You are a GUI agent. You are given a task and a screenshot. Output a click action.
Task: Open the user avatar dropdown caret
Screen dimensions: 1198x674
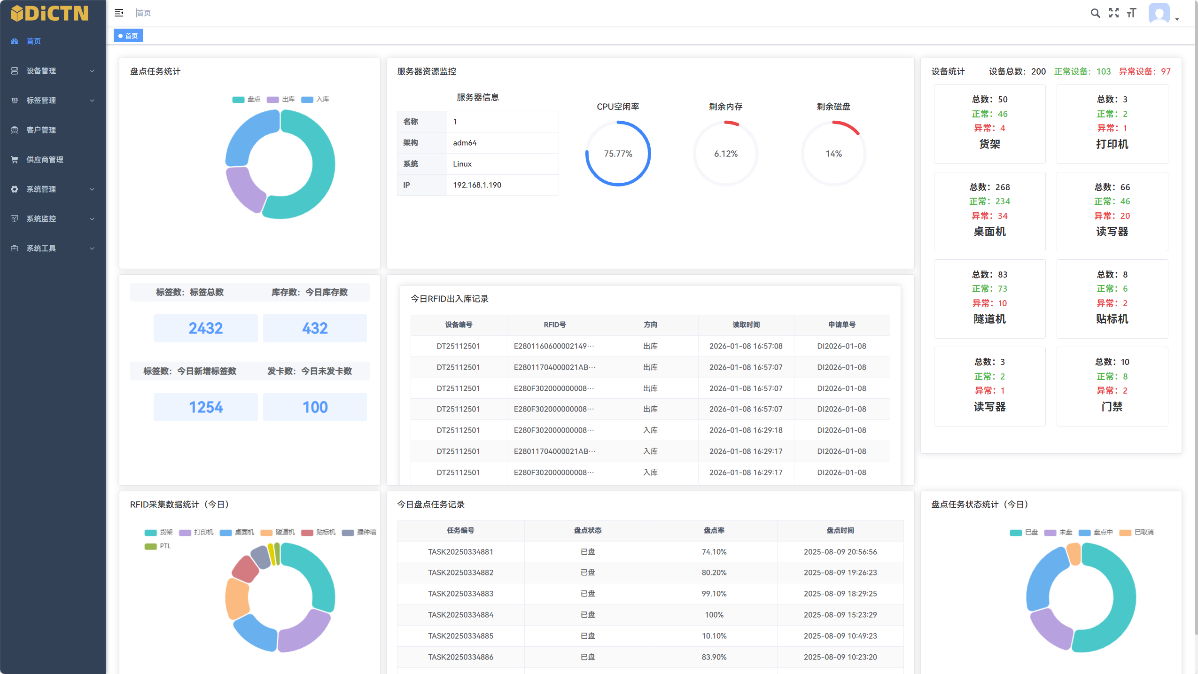point(1177,19)
